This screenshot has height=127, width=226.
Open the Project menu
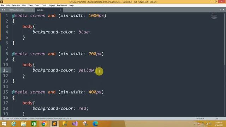[52, 6]
